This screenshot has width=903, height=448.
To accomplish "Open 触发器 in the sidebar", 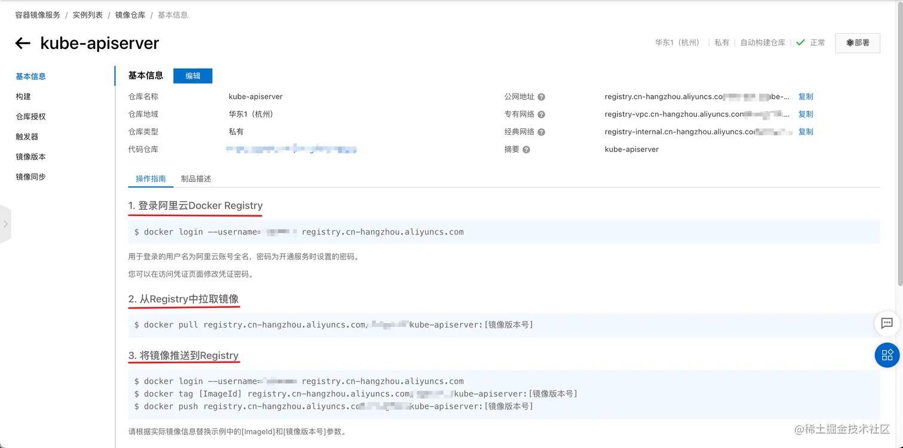I will point(27,137).
